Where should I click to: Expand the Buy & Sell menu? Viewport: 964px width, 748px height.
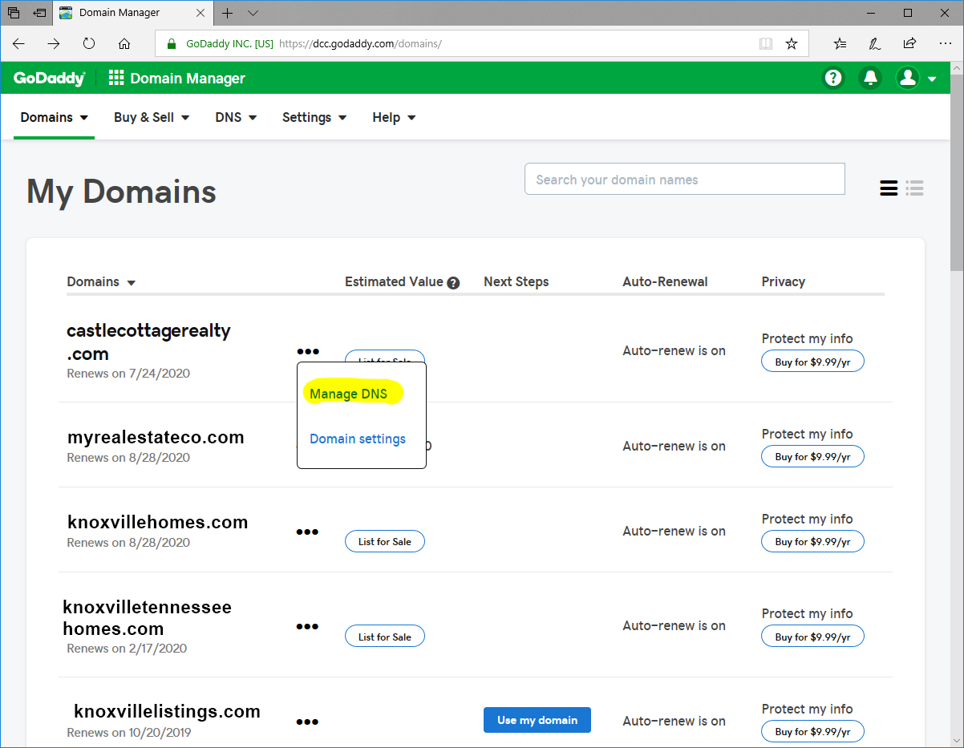pyautogui.click(x=152, y=118)
